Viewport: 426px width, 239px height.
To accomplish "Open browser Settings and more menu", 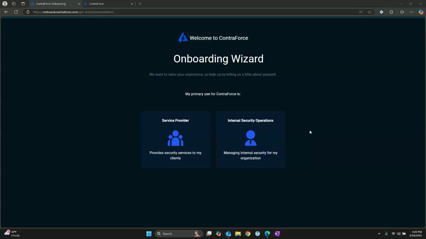I will point(412,12).
